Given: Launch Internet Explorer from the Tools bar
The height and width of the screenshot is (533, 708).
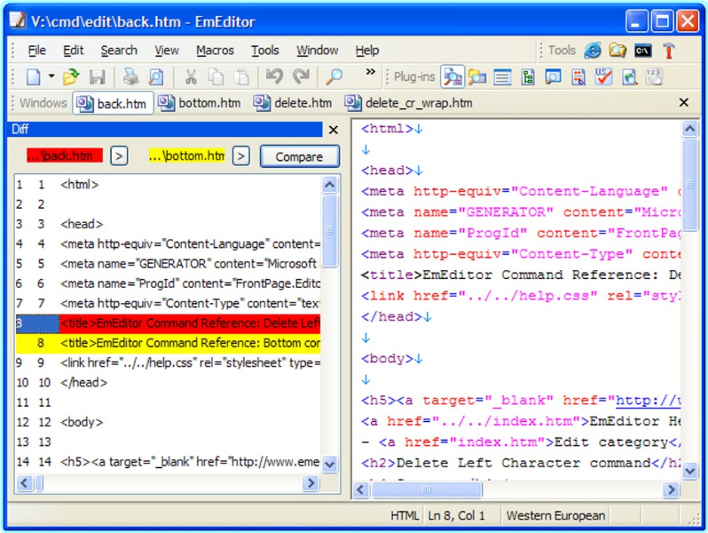Looking at the screenshot, I should pyautogui.click(x=593, y=50).
